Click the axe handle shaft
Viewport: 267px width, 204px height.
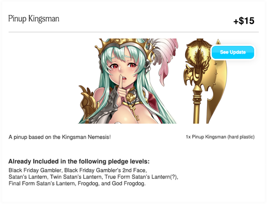click(x=197, y=106)
